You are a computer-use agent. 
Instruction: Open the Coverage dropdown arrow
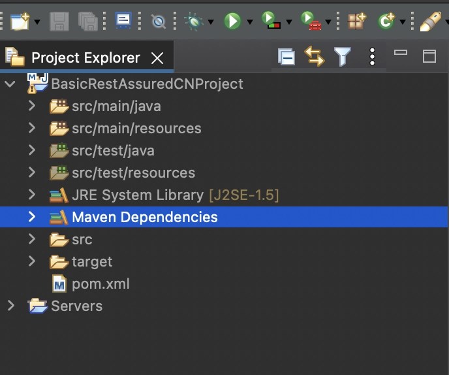[289, 22]
